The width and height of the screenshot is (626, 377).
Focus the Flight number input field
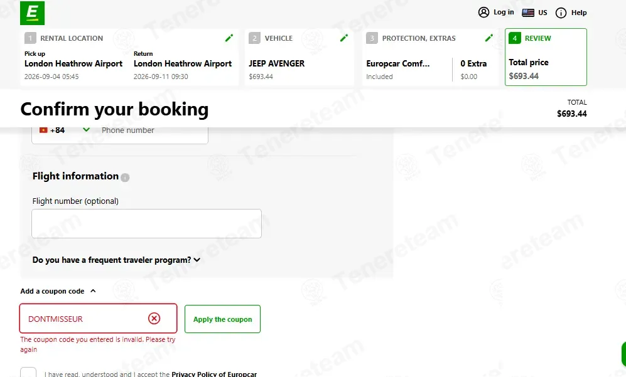pyautogui.click(x=146, y=224)
